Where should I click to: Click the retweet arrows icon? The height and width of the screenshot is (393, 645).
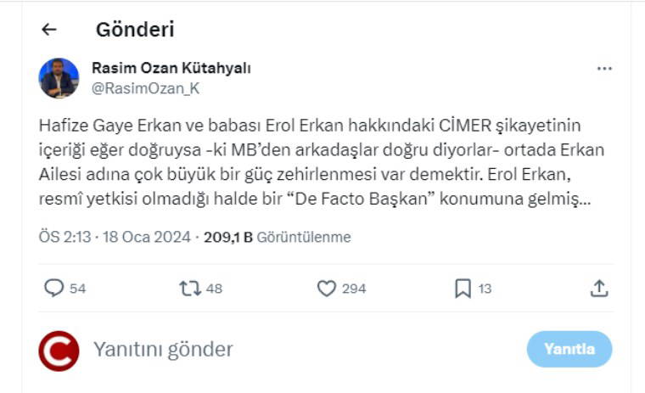[x=189, y=289]
